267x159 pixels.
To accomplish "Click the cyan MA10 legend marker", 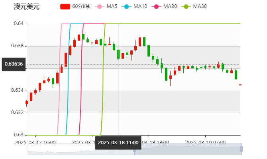I will [127, 6].
